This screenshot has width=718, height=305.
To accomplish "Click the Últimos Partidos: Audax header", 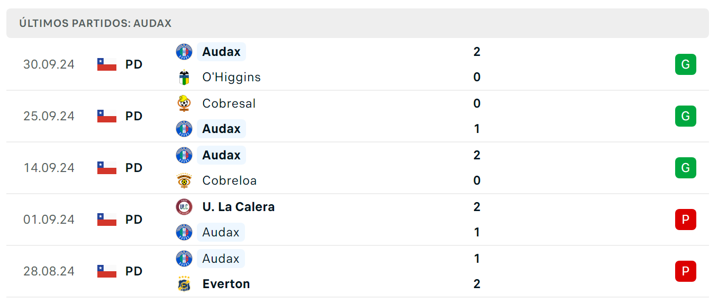I will (x=95, y=23).
